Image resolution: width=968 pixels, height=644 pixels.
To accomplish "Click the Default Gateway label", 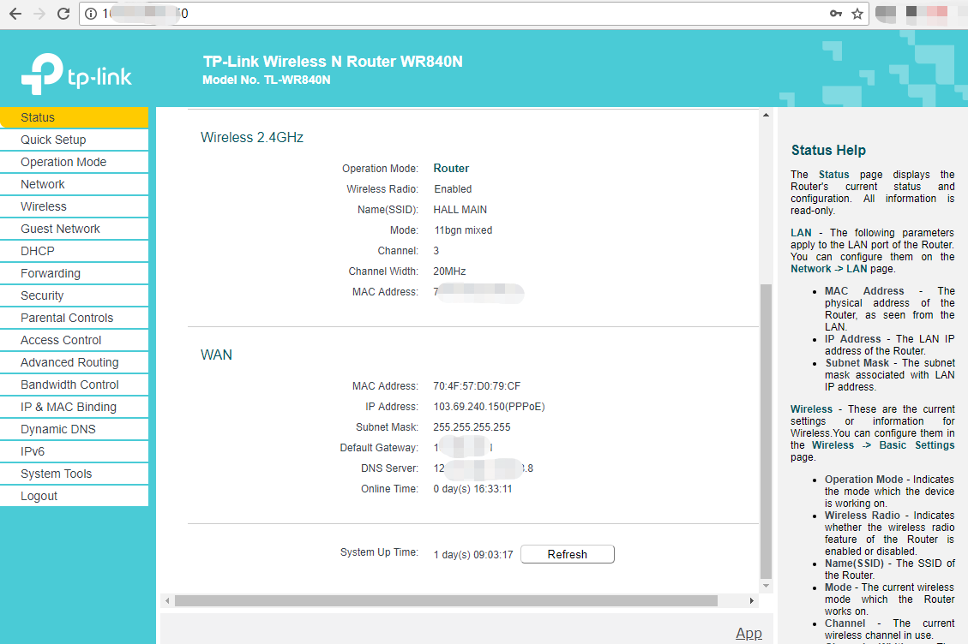I will [378, 448].
